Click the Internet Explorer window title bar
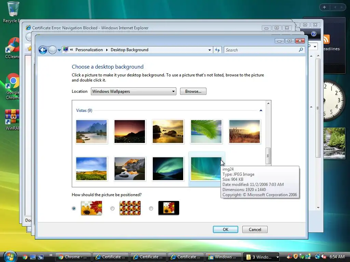The width and height of the screenshot is (350, 262). 143,28
